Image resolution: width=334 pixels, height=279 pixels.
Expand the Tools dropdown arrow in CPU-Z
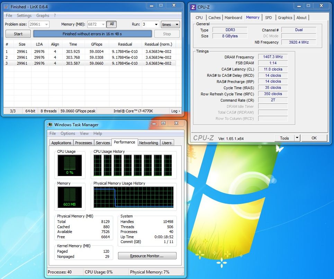click(x=297, y=138)
